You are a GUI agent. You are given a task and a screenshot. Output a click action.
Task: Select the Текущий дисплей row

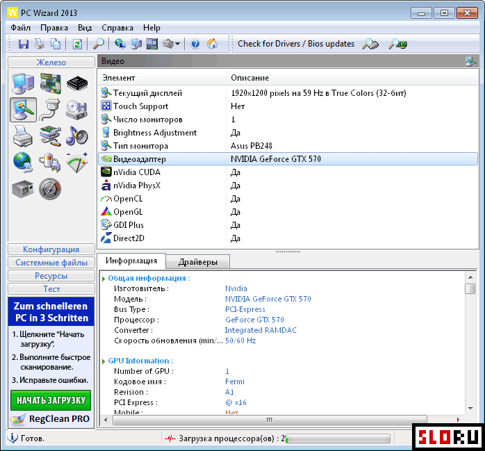288,93
